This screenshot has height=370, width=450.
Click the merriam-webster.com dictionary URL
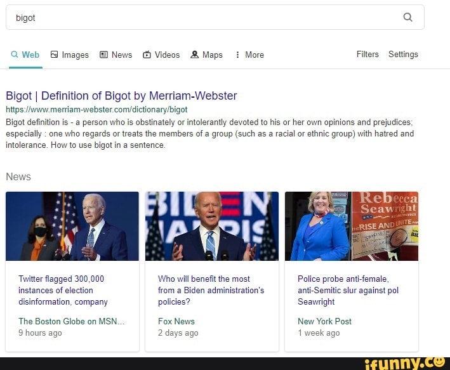[x=96, y=109]
